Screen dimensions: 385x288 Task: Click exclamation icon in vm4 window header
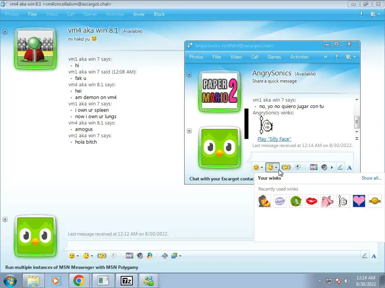coord(361,14)
